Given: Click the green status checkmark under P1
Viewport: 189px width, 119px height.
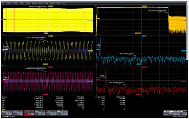Looking at the screenshot, I should (x=42, y=109).
